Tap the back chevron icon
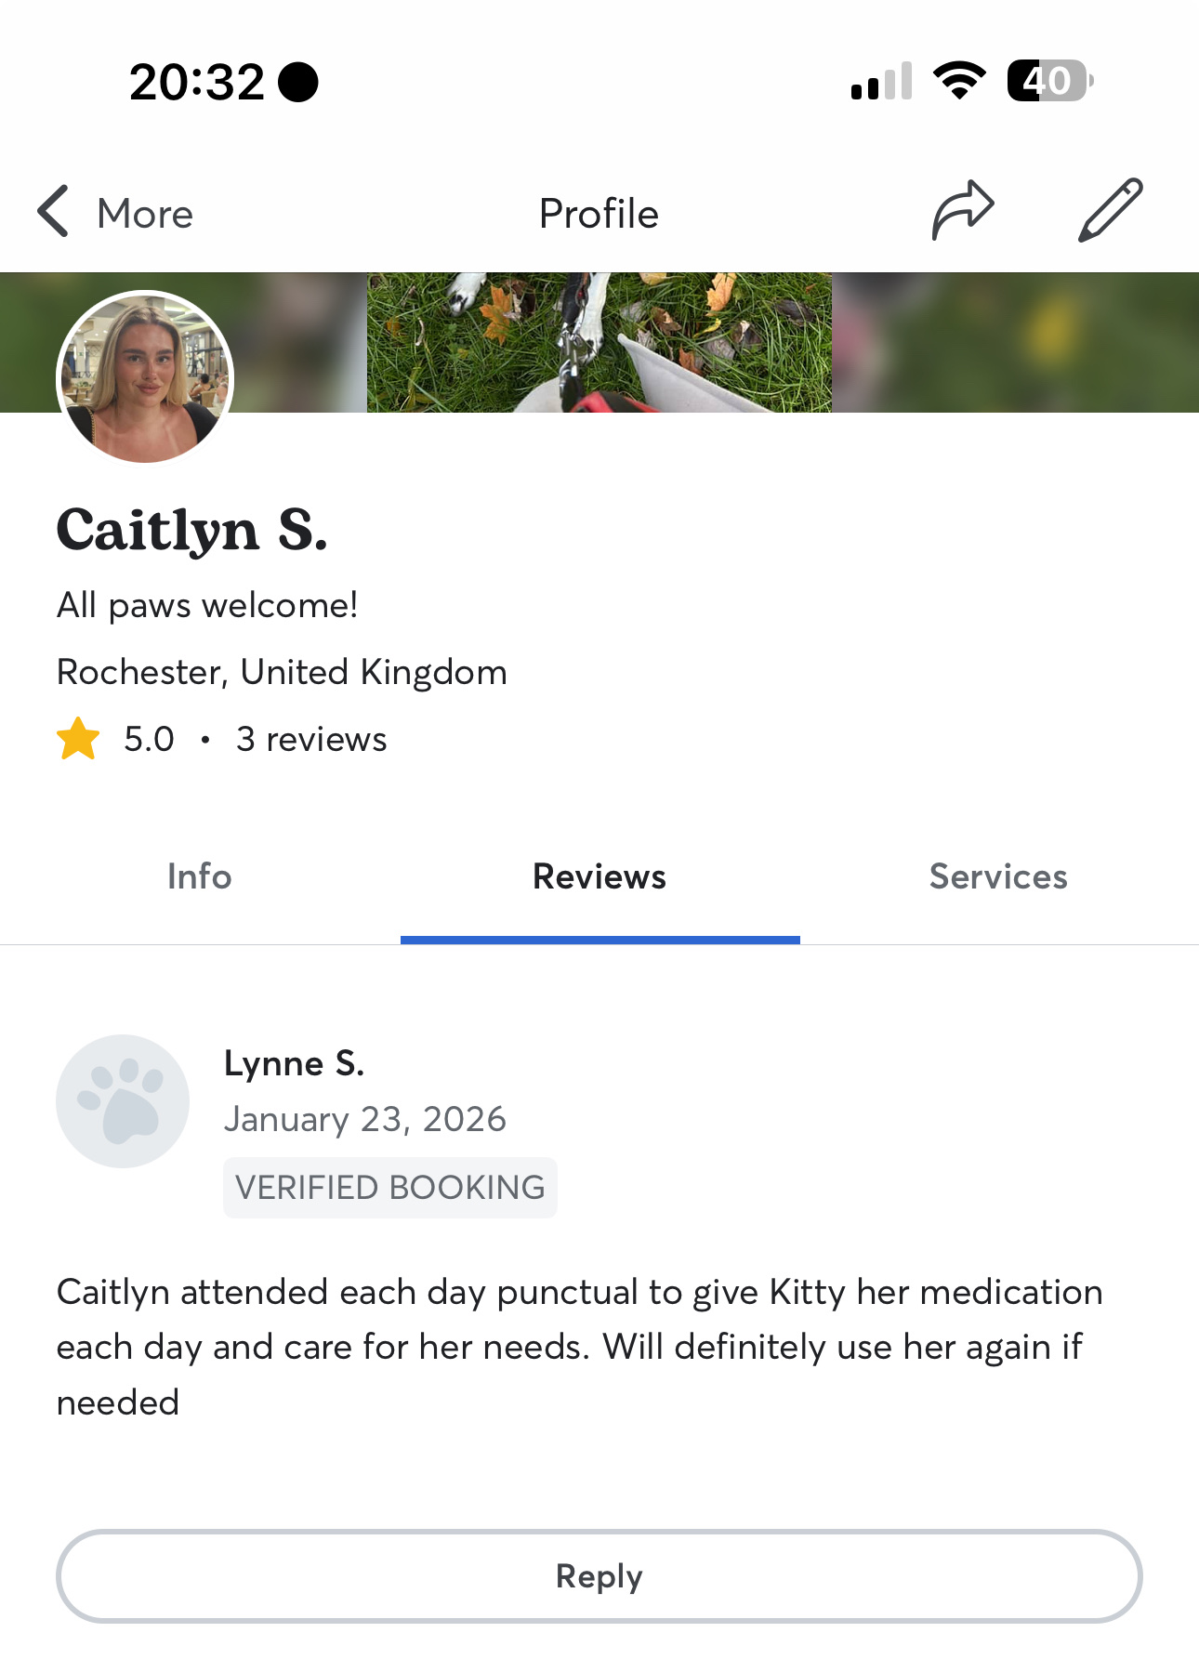 point(53,212)
